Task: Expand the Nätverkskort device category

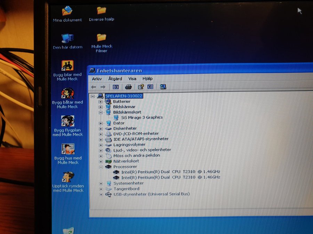Action: tap(101, 161)
